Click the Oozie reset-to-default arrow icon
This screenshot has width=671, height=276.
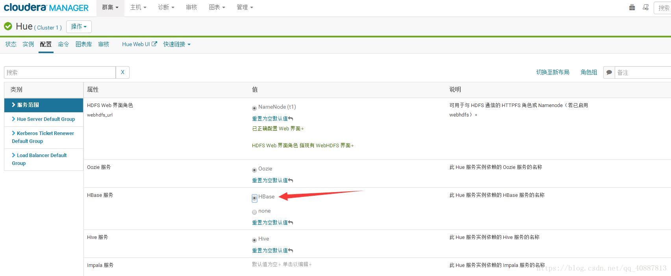click(x=291, y=180)
